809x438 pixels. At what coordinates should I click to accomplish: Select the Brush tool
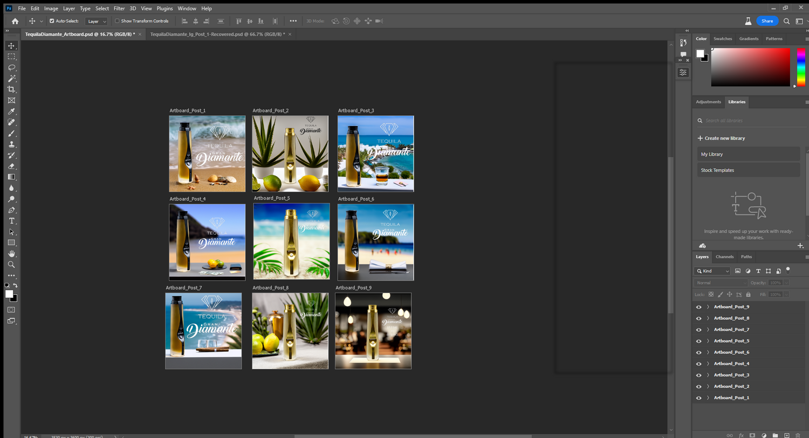(x=11, y=133)
